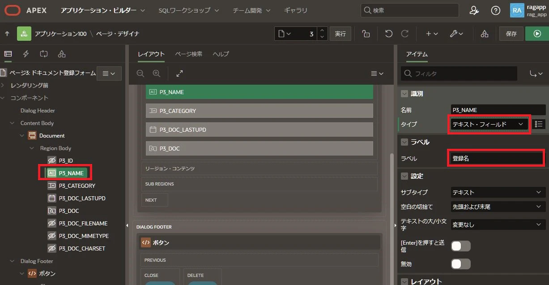
Task: Expand layout view to full screen
Action: click(x=179, y=73)
